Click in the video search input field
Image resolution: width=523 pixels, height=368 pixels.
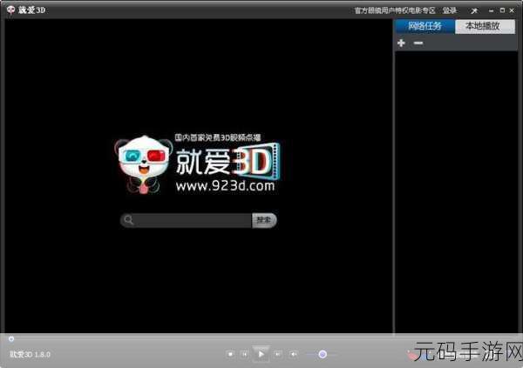click(194, 220)
